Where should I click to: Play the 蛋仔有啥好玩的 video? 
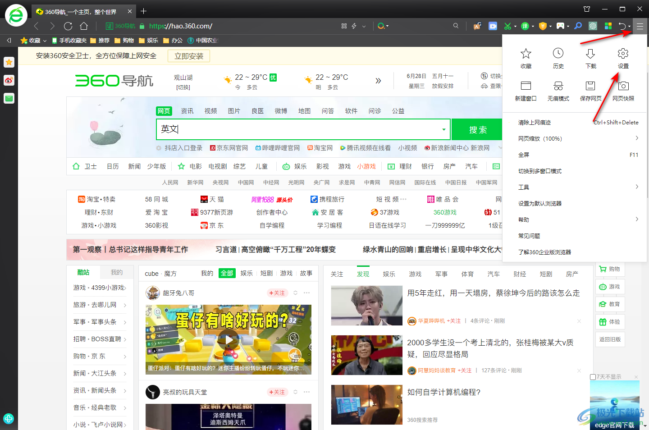point(229,339)
